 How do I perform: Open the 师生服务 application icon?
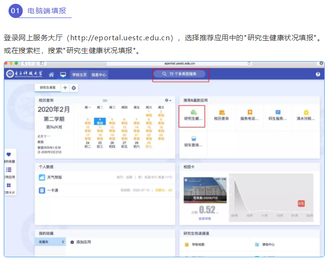tap(278, 114)
